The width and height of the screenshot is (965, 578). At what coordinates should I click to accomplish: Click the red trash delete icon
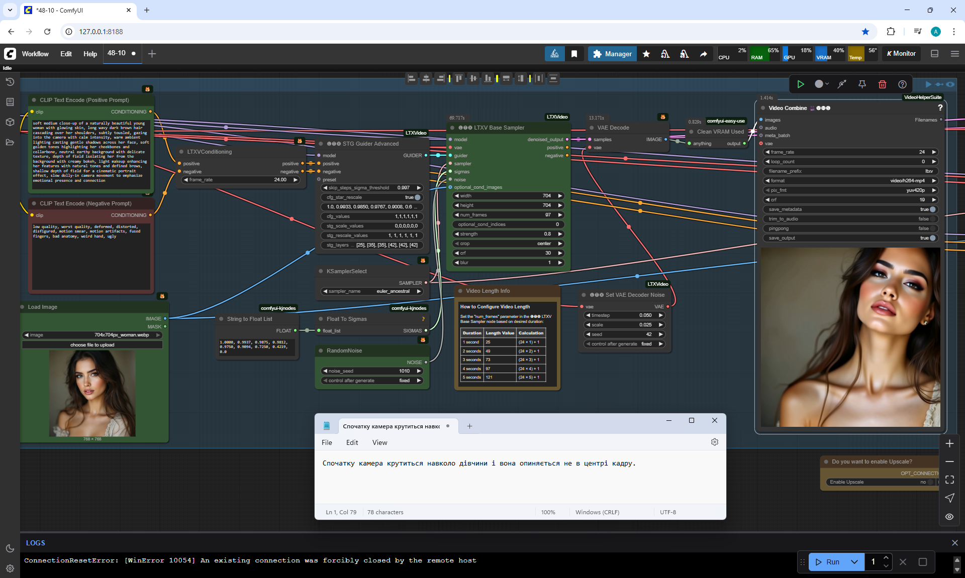click(882, 84)
